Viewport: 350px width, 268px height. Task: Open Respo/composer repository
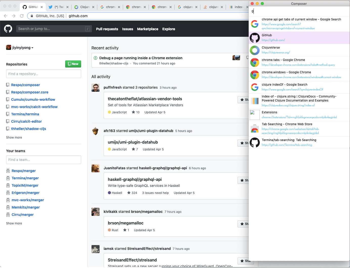pyautogui.click(x=26, y=85)
